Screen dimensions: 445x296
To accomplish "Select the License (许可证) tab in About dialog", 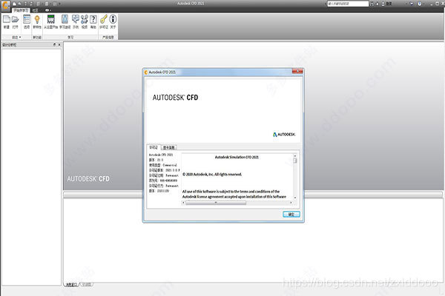I will (x=153, y=147).
